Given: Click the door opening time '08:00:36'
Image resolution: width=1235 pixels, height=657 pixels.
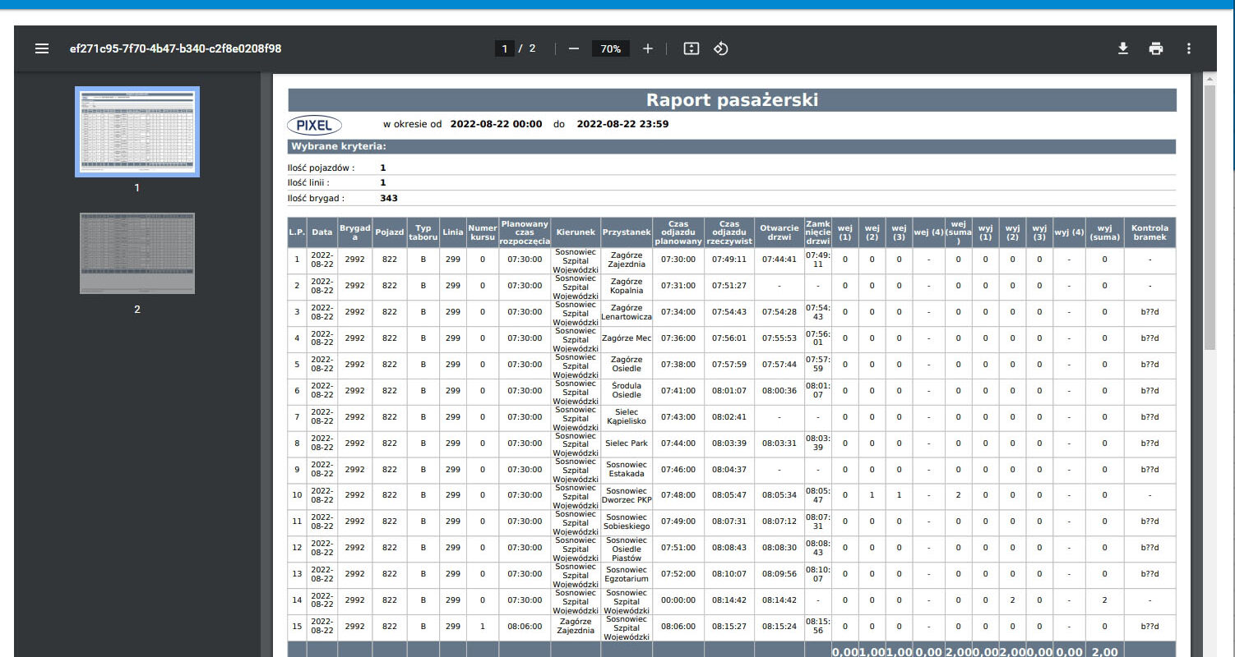Looking at the screenshot, I should click(779, 391).
